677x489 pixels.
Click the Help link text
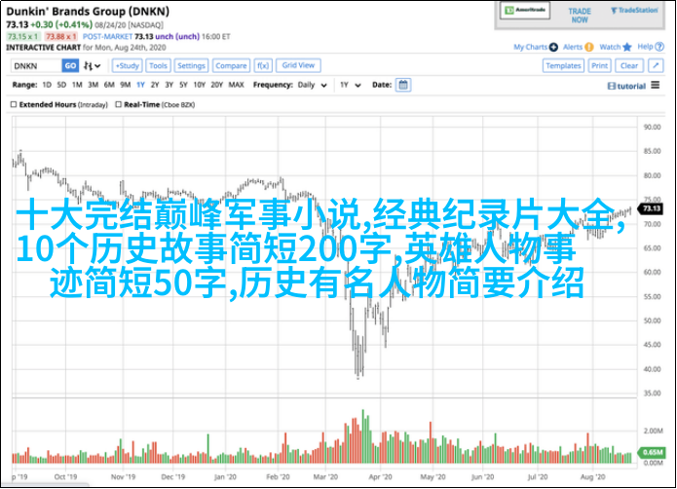tap(645, 47)
